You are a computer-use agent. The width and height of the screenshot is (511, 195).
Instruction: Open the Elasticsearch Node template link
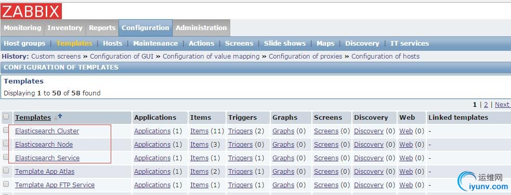pos(44,145)
